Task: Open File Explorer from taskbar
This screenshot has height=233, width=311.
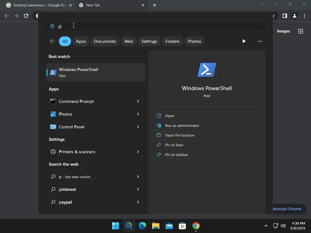Action: tap(156, 226)
